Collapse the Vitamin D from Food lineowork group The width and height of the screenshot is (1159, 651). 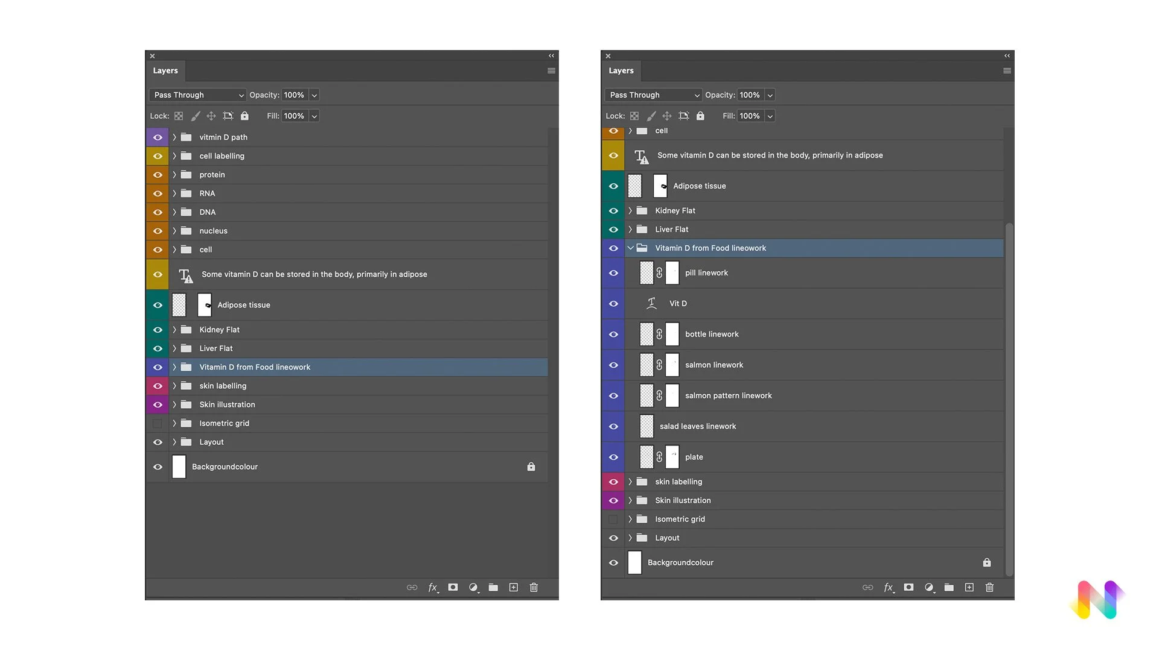point(630,248)
